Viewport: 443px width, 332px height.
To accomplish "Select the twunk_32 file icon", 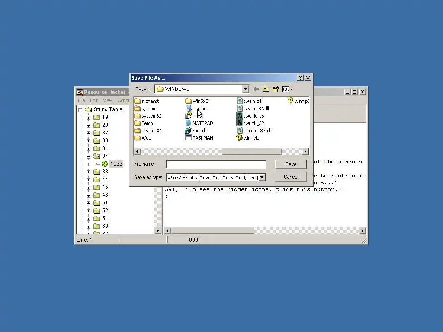I will [240, 123].
